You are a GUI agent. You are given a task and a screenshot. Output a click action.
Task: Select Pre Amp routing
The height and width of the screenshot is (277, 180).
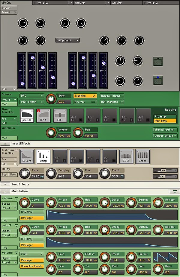165,117
